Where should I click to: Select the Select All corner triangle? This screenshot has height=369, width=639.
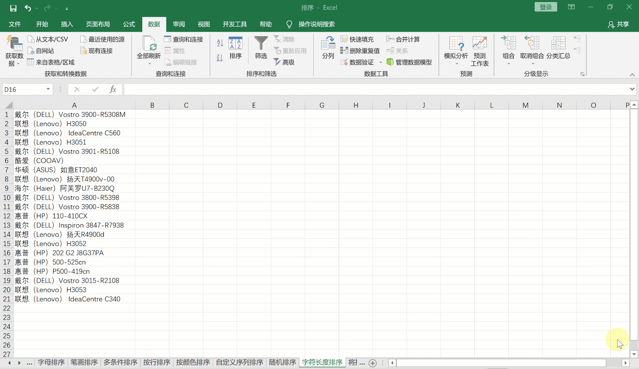pos(9,105)
